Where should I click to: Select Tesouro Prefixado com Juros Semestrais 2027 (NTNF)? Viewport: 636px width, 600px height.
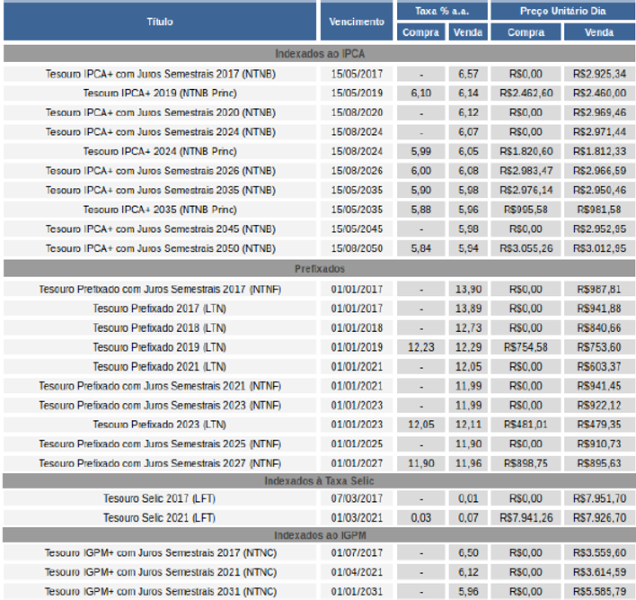tap(160, 463)
